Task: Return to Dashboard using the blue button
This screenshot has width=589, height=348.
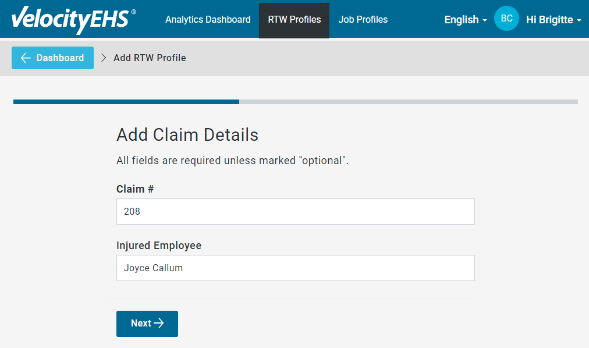Action: pos(52,58)
